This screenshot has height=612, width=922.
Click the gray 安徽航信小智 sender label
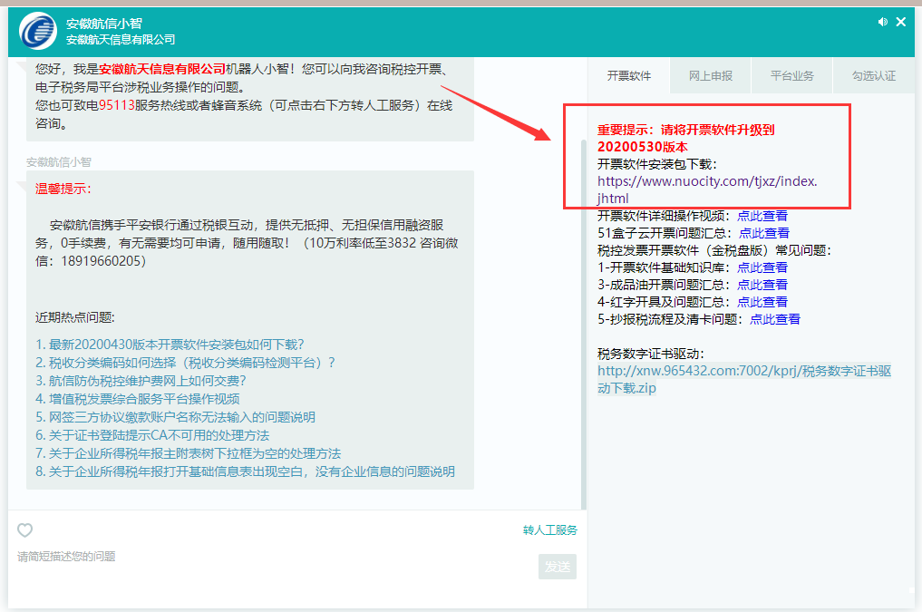coord(59,162)
